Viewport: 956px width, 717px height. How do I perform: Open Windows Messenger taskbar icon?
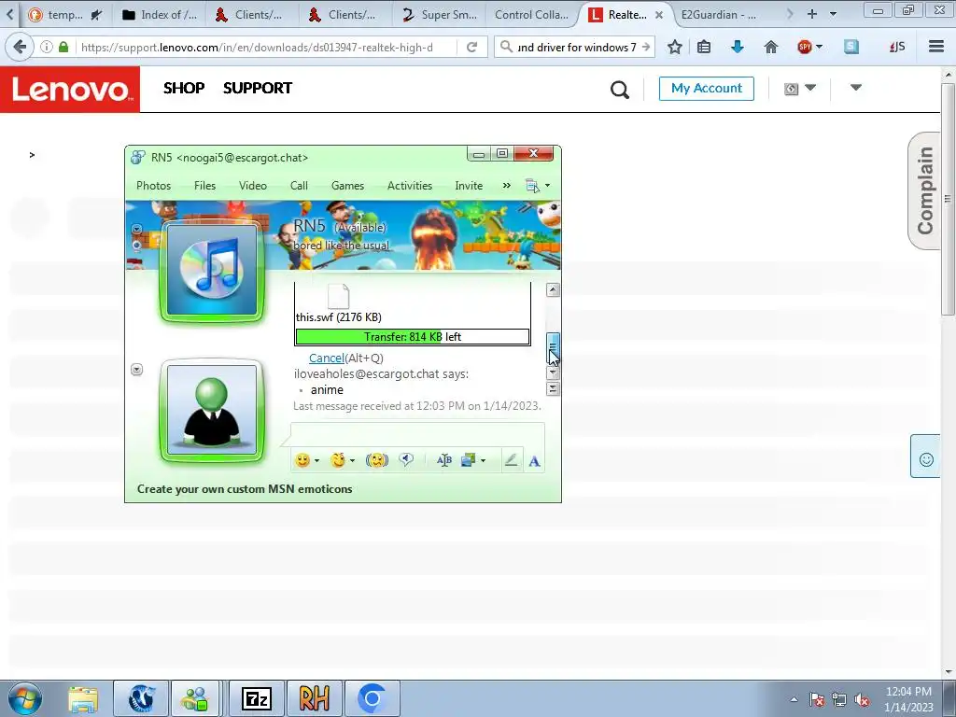[195, 698]
